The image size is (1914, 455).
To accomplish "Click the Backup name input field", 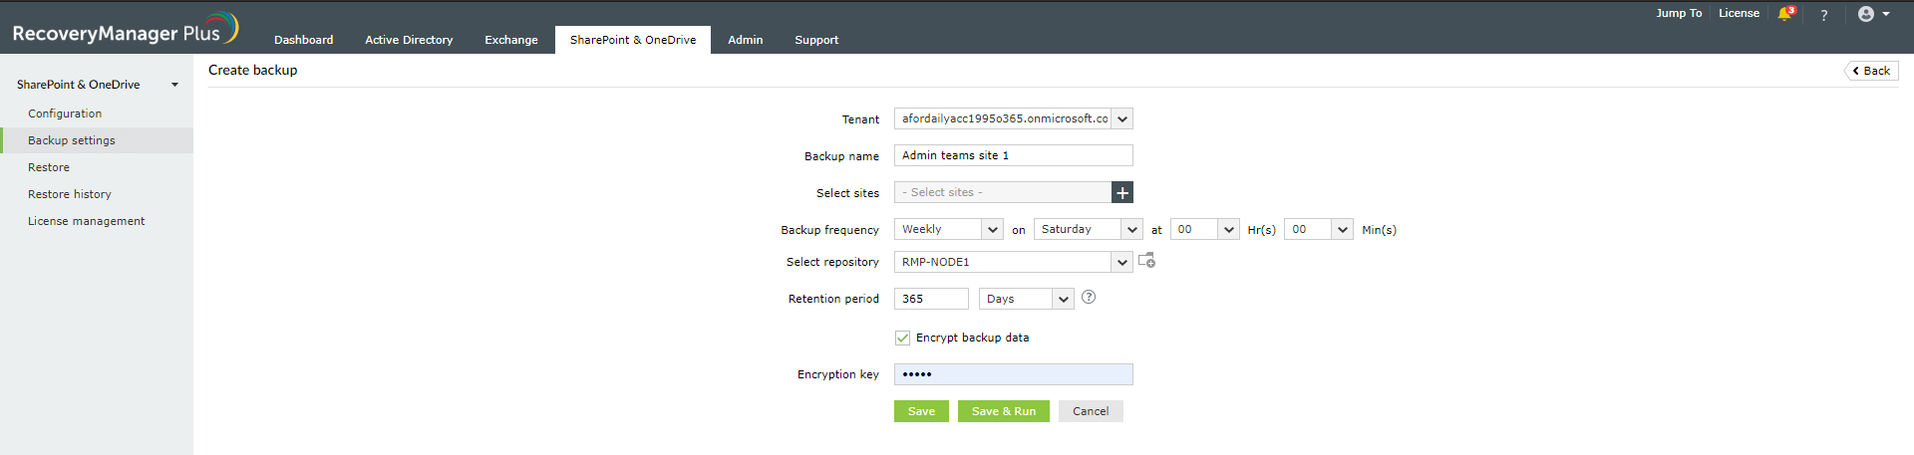I will [1013, 155].
